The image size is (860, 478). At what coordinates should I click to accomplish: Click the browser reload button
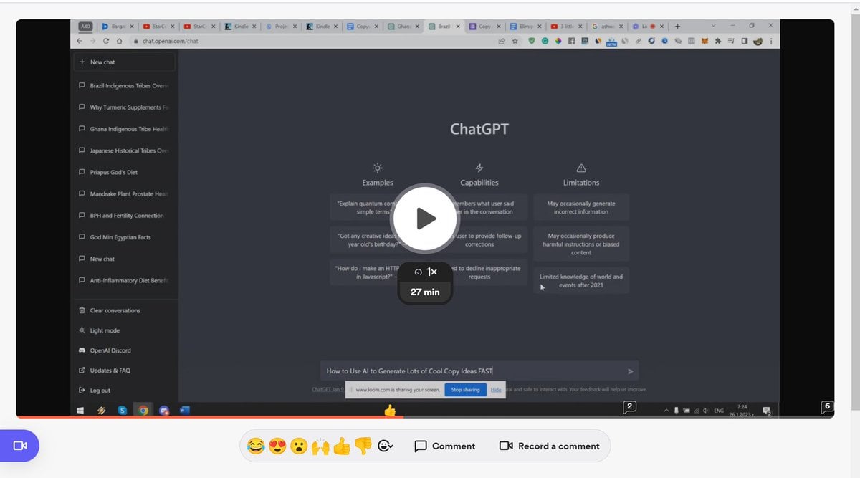tap(105, 41)
